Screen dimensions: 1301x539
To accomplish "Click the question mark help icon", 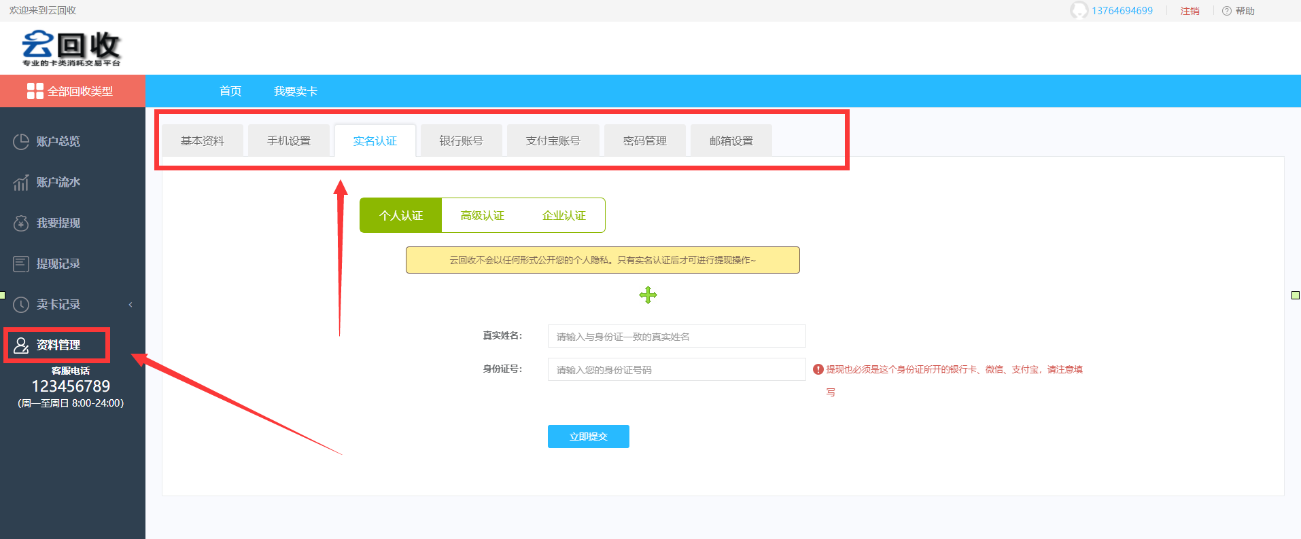I will 1227,11.
